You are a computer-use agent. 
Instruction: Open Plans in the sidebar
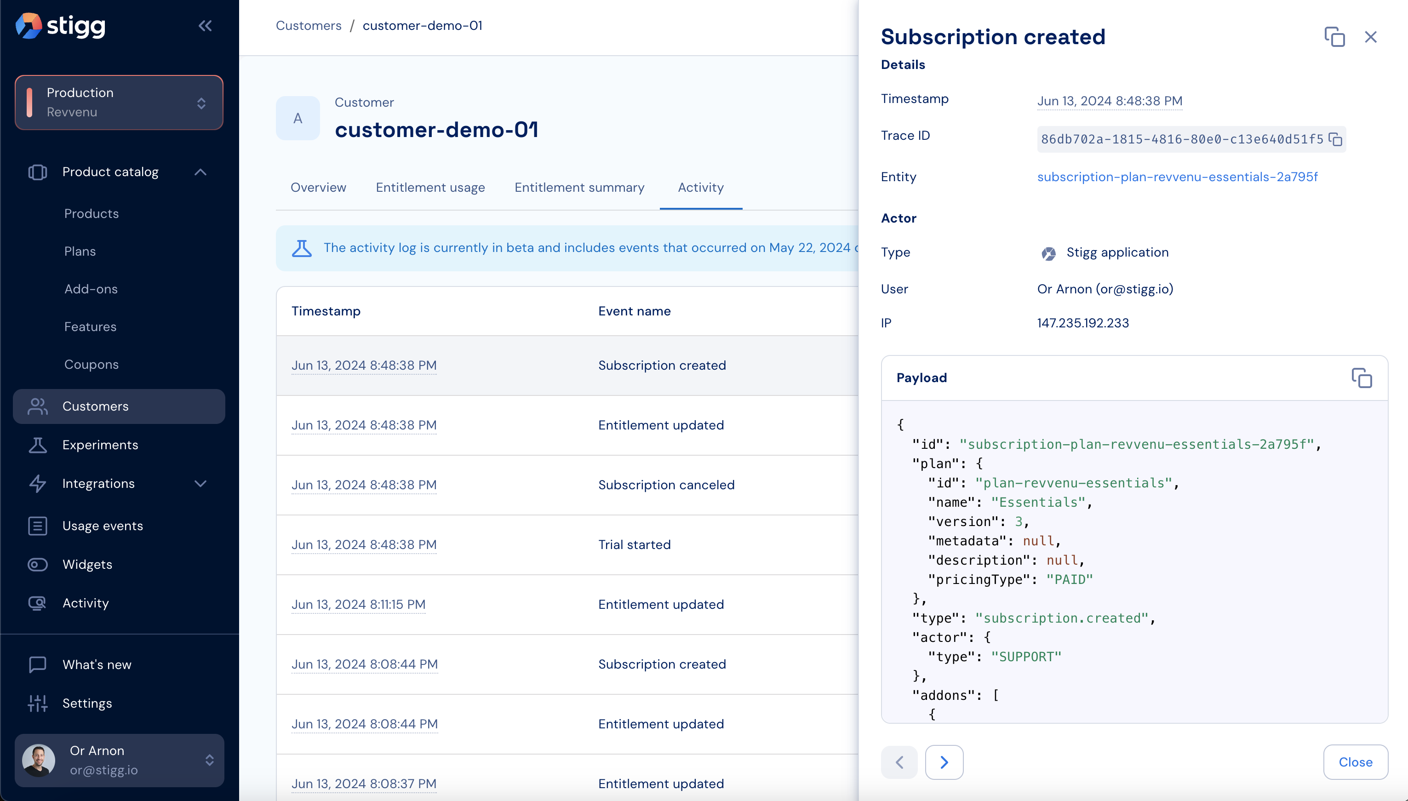[80, 252]
